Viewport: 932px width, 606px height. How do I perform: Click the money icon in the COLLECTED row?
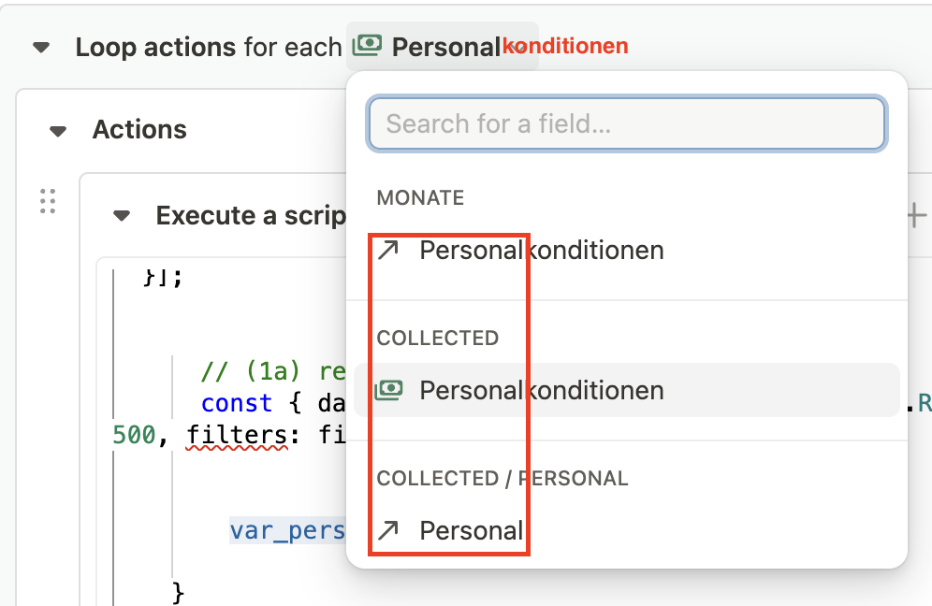pyautogui.click(x=388, y=391)
